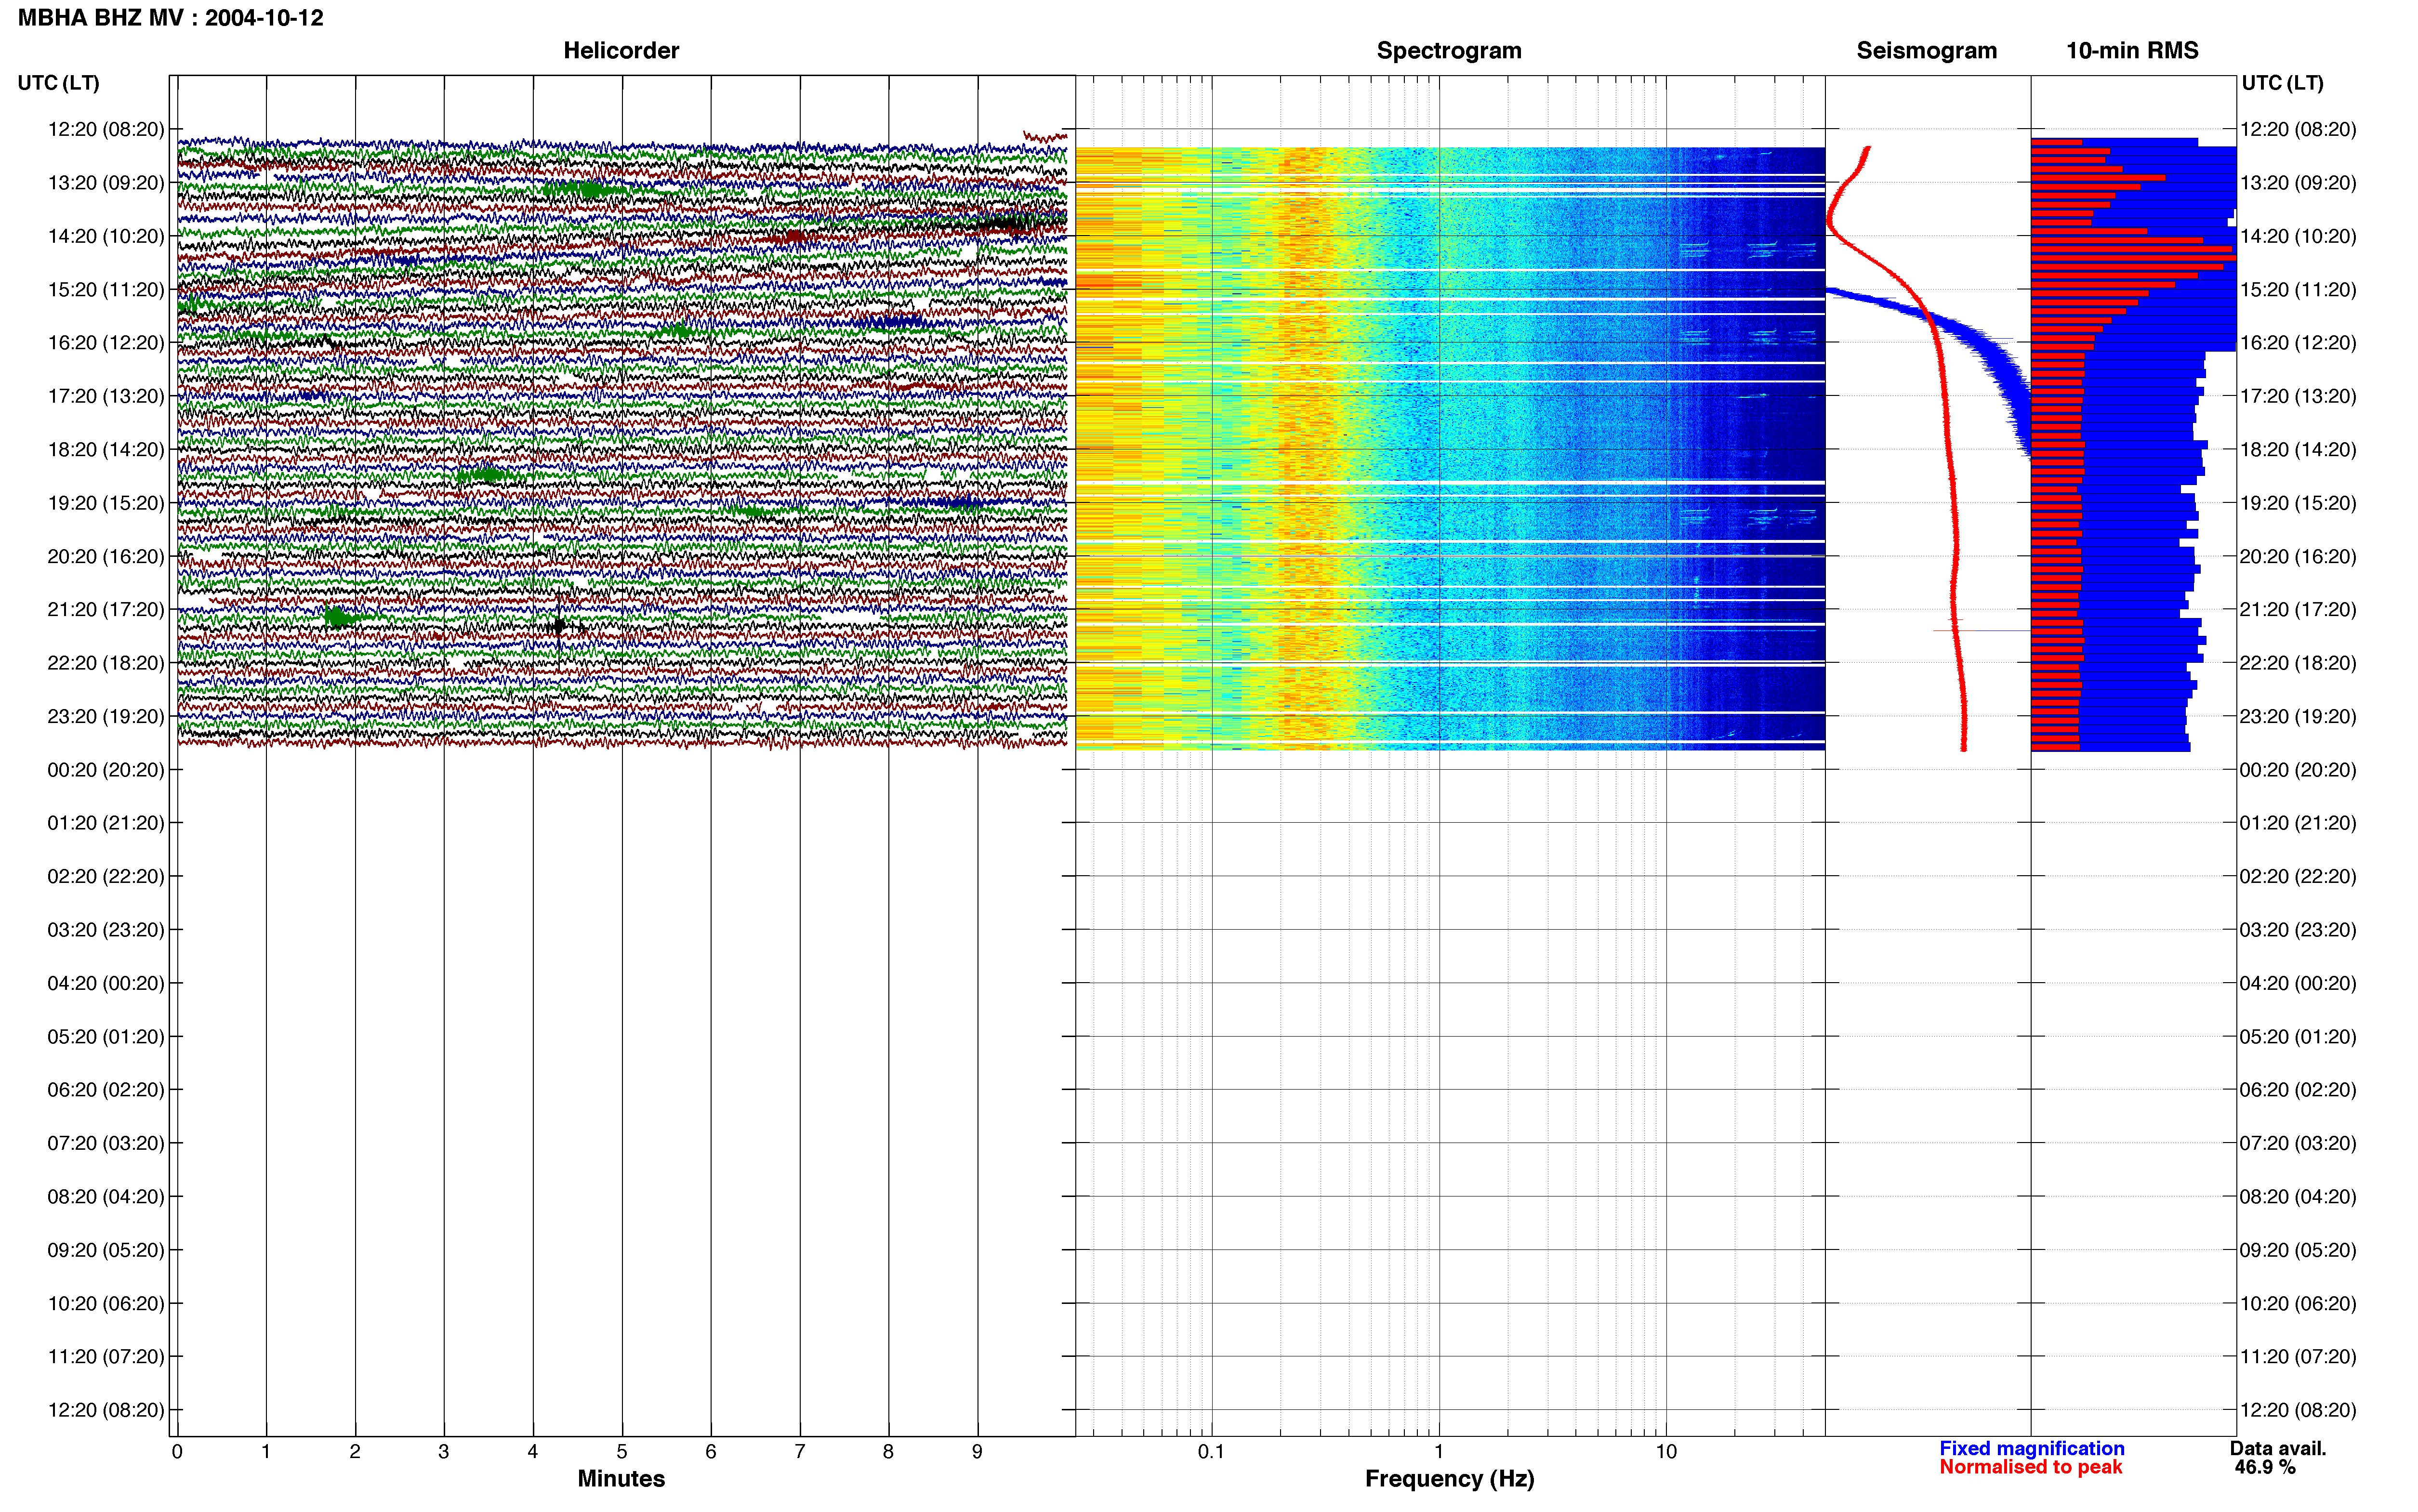This screenshot has height=1512, width=2418.
Task: Click left time label '15:20 (11:20)'
Action: pyautogui.click(x=106, y=289)
